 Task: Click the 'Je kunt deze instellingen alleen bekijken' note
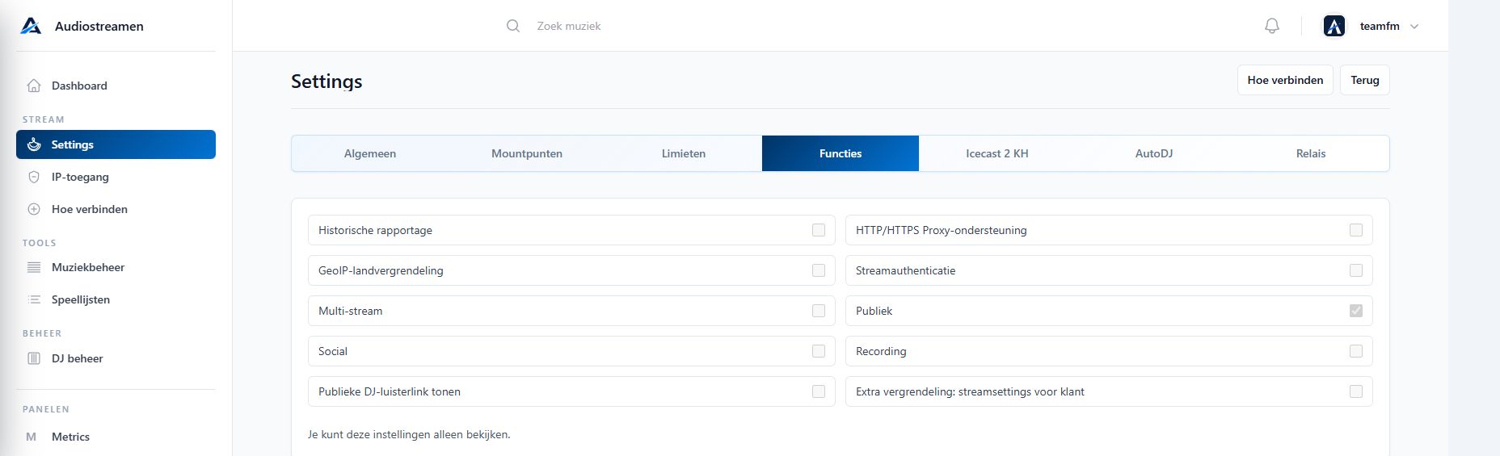(x=409, y=434)
